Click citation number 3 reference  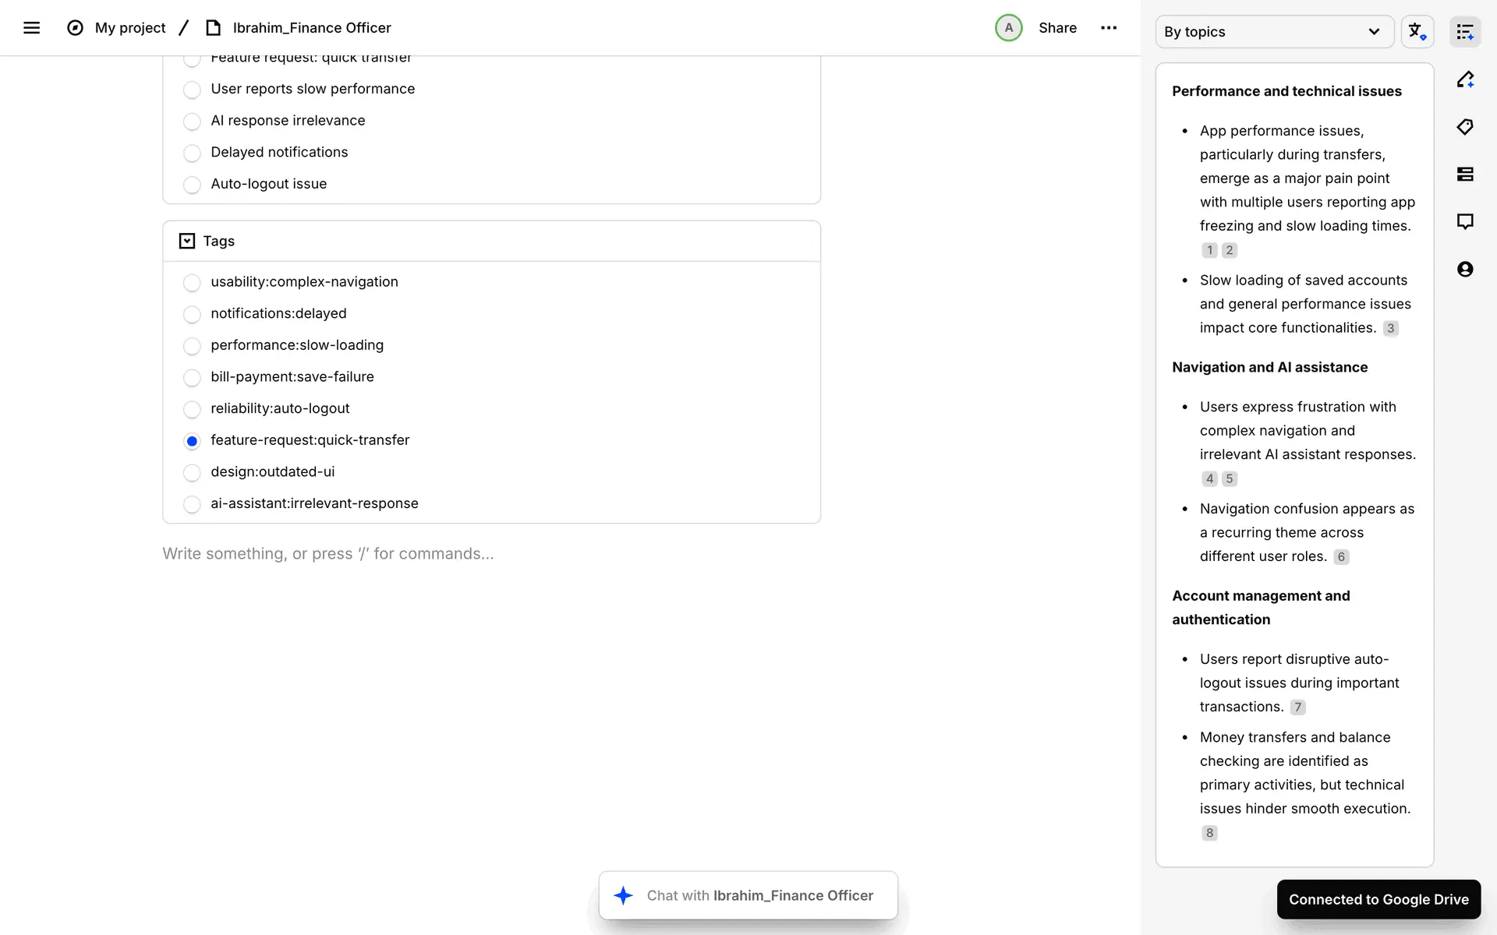[x=1390, y=329]
